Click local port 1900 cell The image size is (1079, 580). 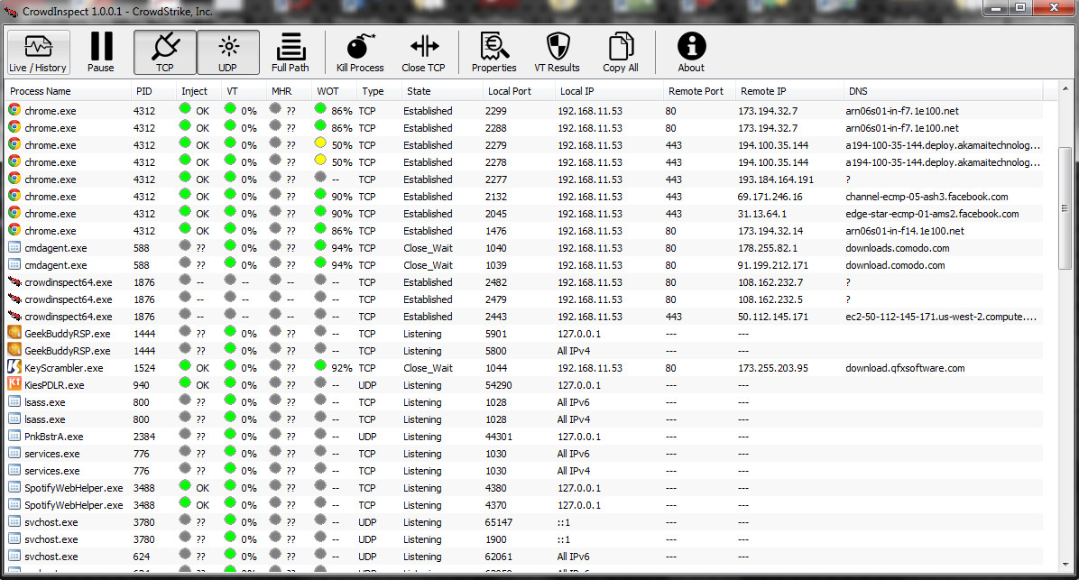(495, 539)
